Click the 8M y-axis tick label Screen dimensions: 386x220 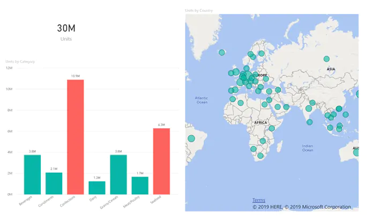(x=10, y=110)
